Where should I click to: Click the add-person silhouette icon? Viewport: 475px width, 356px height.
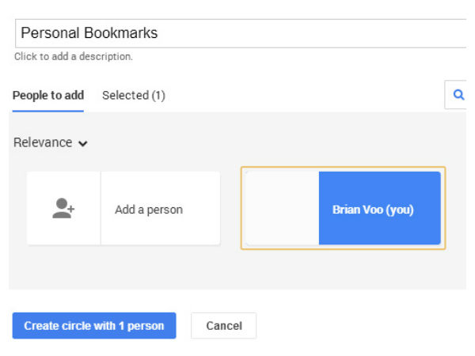[x=63, y=209]
